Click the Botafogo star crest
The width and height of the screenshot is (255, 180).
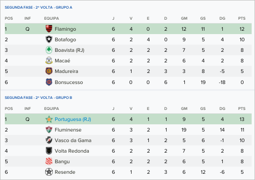click(49, 39)
